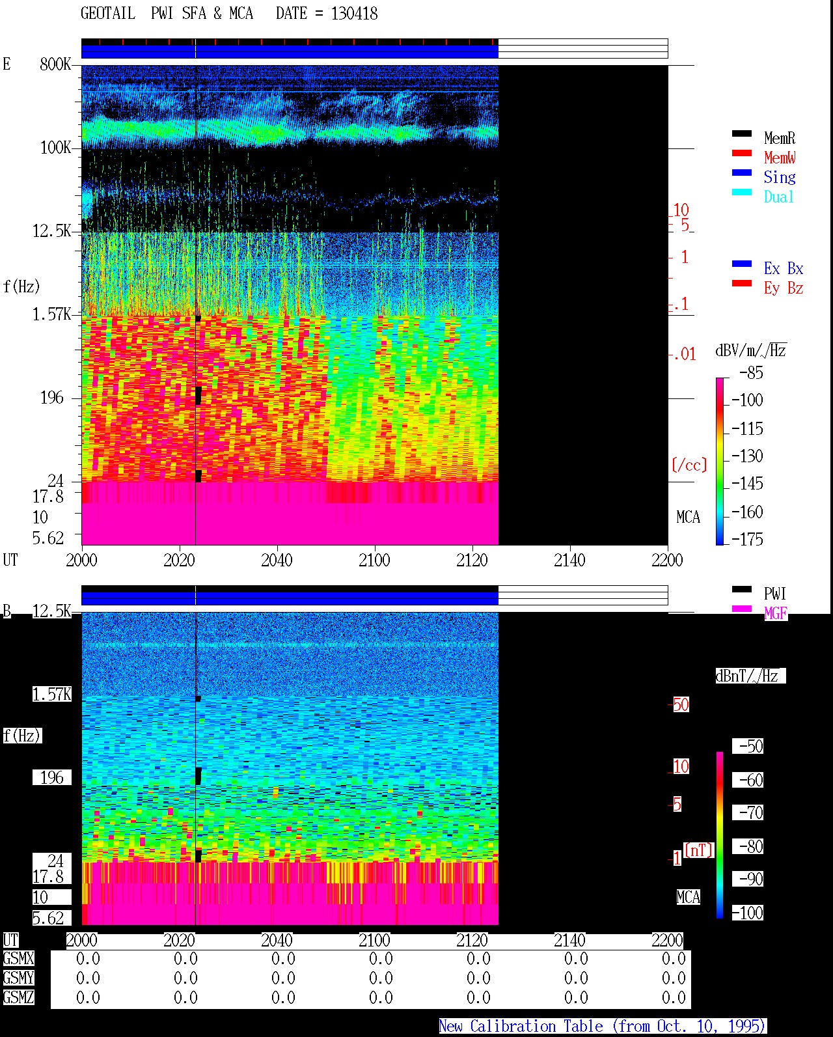The height and width of the screenshot is (1037, 833).
Task: Click the GSMZ row label
Action: pos(18,997)
